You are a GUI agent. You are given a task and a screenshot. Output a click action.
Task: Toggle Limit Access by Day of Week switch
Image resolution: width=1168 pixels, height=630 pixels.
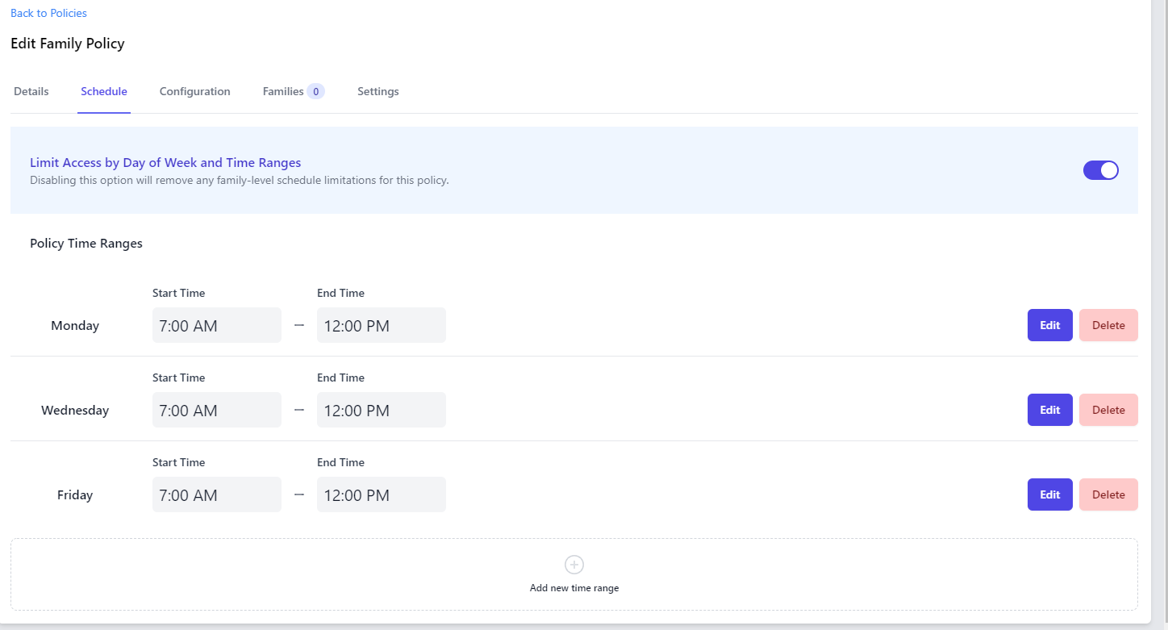coord(1101,170)
